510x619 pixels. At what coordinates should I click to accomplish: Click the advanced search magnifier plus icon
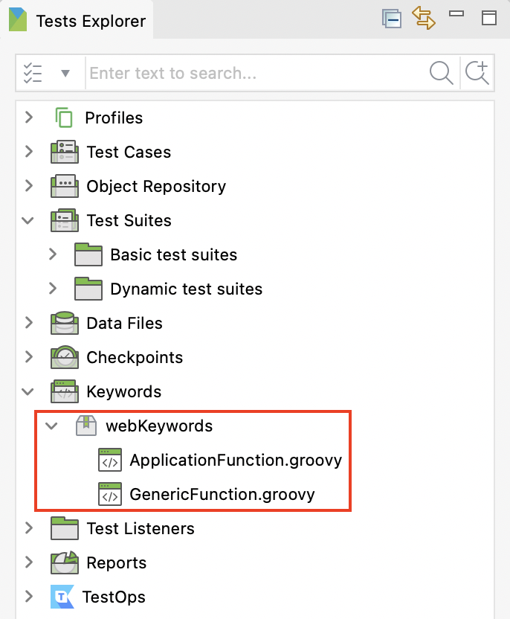[477, 73]
